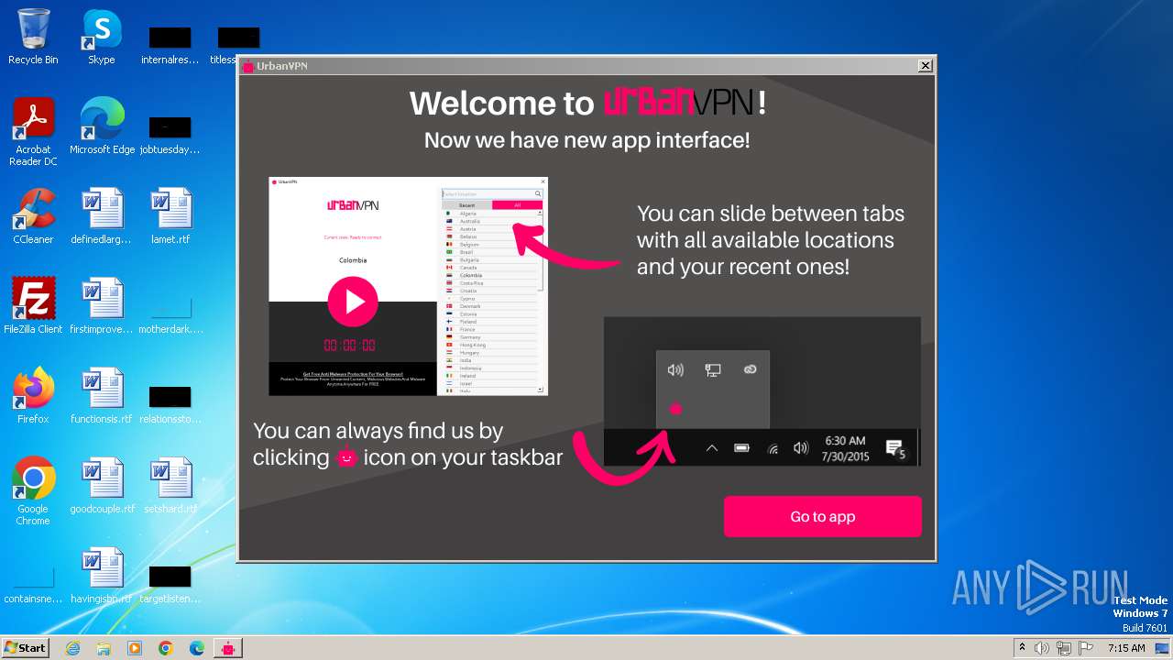Open Edge from the taskbar
This screenshot has width=1173, height=660.
pos(197,648)
